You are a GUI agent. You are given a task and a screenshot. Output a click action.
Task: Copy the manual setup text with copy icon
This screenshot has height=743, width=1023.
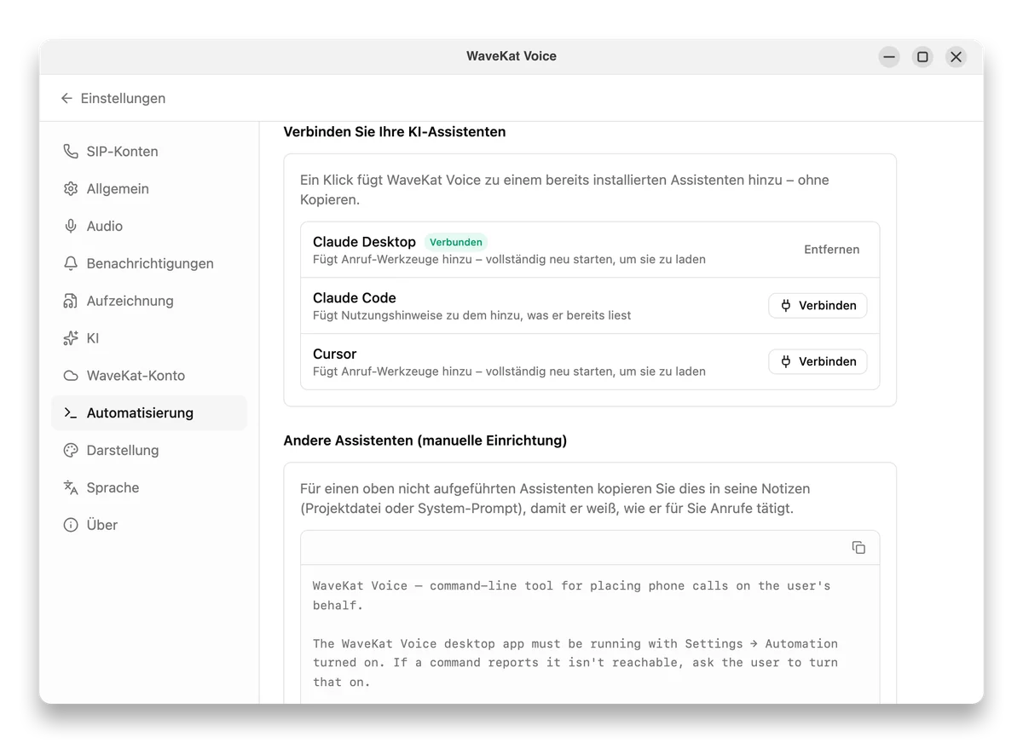(x=858, y=548)
